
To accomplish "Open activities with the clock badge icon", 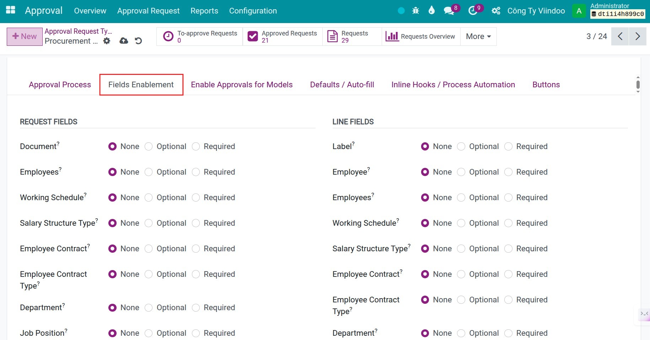I will pos(472,10).
